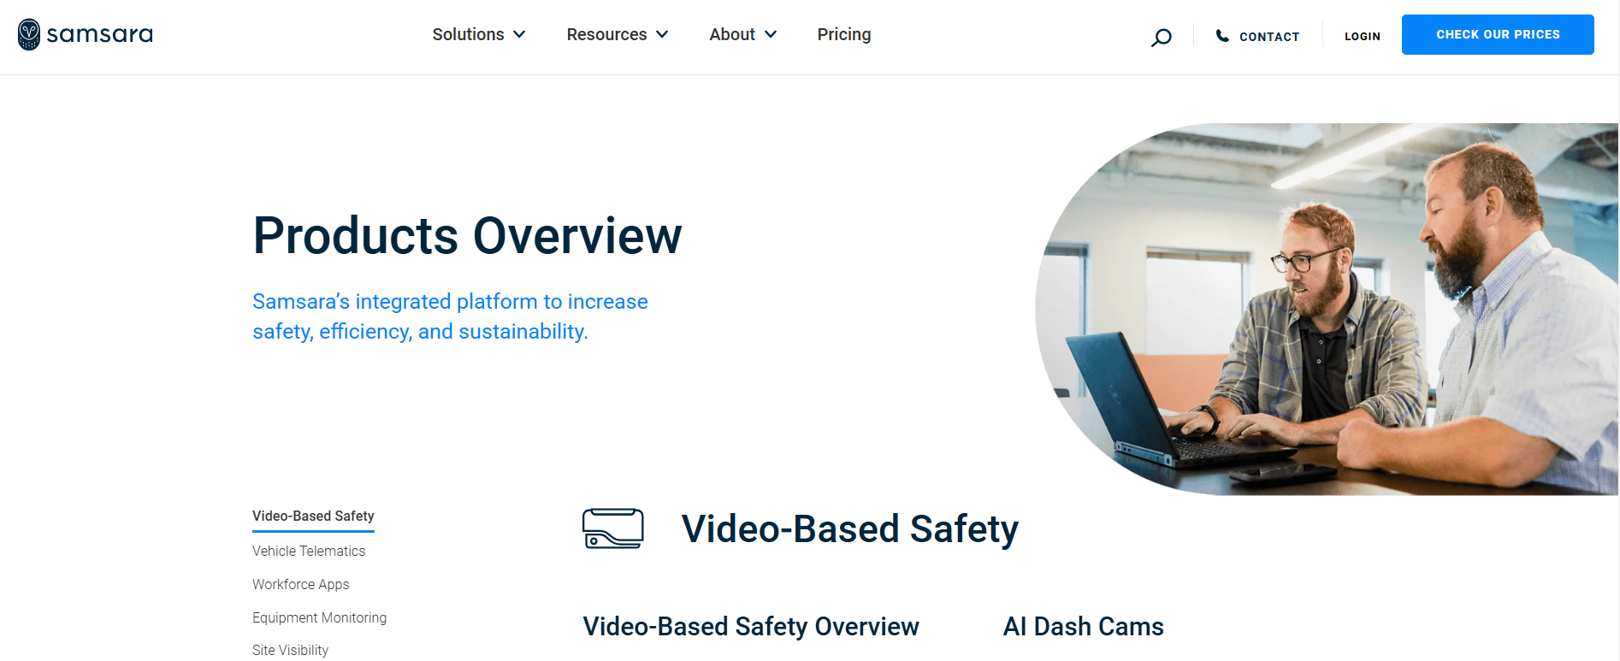The height and width of the screenshot is (661, 1620).
Task: Click the dash cam icon beside Video-Based Safety
Action: point(612,528)
